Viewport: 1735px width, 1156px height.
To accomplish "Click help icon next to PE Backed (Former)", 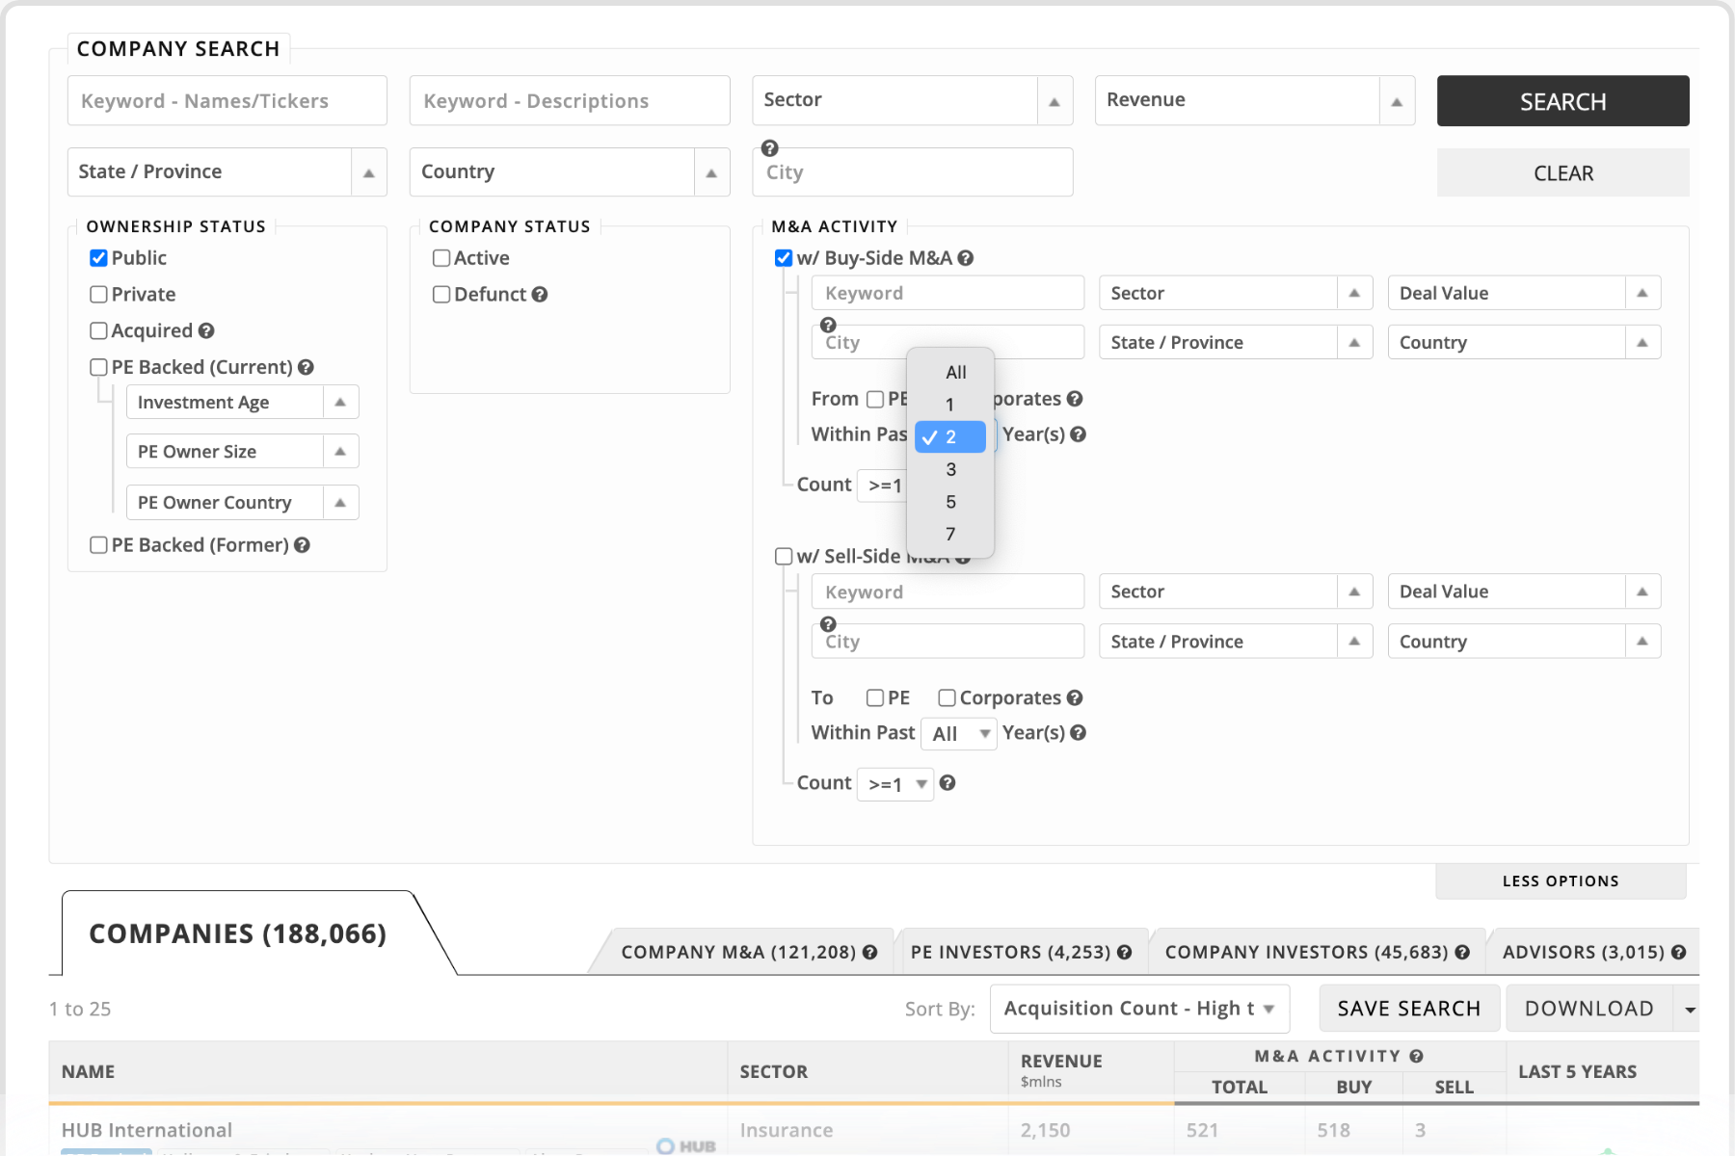I will coord(302,545).
